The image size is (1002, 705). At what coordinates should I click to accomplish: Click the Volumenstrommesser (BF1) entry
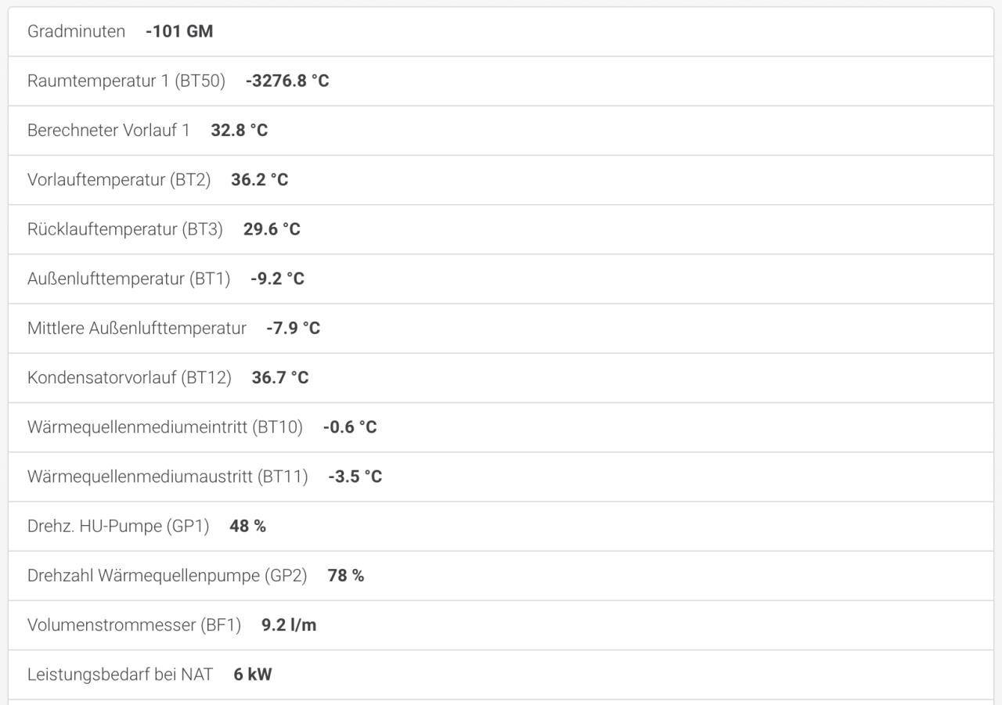[x=501, y=625]
